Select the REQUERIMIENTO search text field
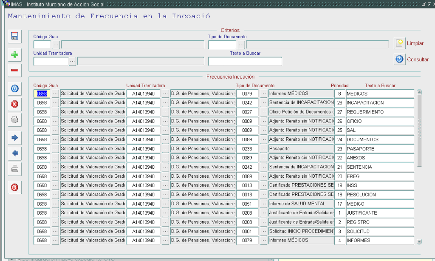The width and height of the screenshot is (435, 261). (380, 112)
